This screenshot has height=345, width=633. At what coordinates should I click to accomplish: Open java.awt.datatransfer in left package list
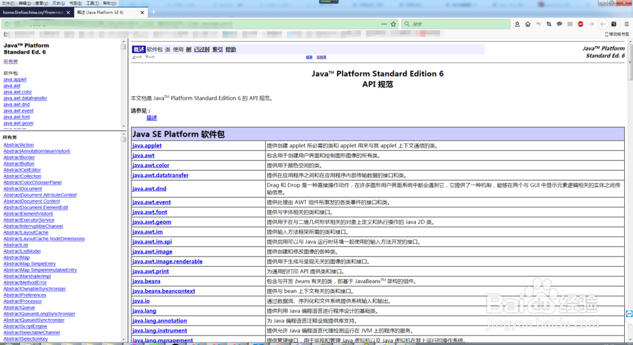25,98
